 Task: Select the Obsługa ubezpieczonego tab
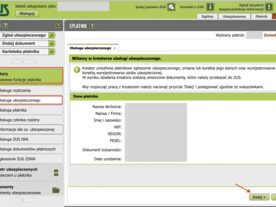click(90, 48)
